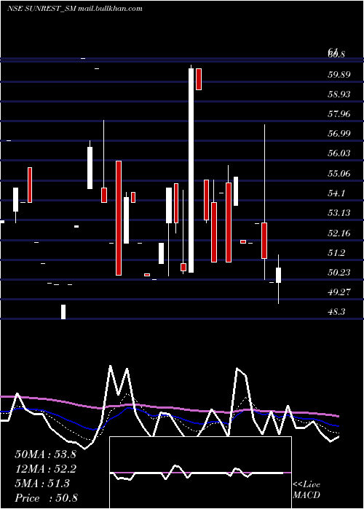Viewport: 364px width, 509px height.
Task: Click the last white candlestick near 50.23
Action: click(x=279, y=275)
